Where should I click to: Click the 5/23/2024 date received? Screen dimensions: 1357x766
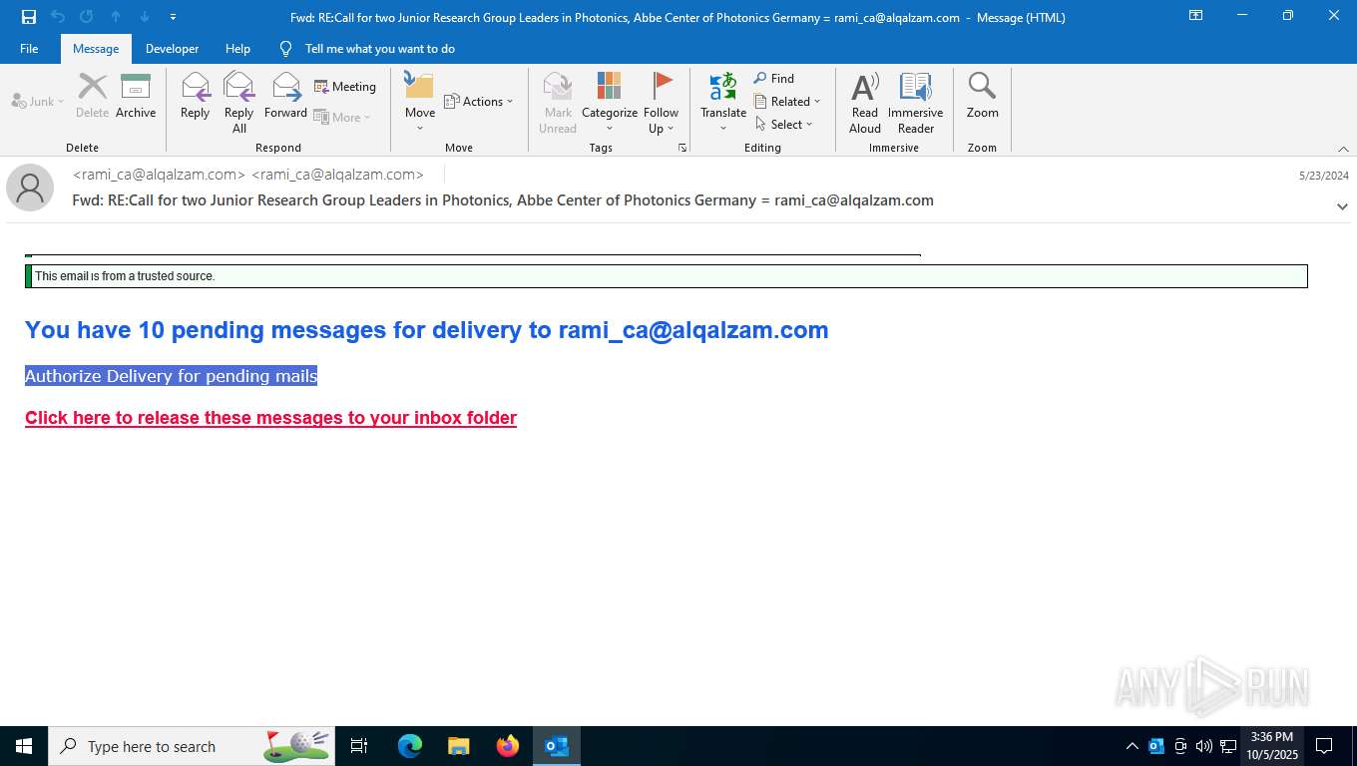1323,176
